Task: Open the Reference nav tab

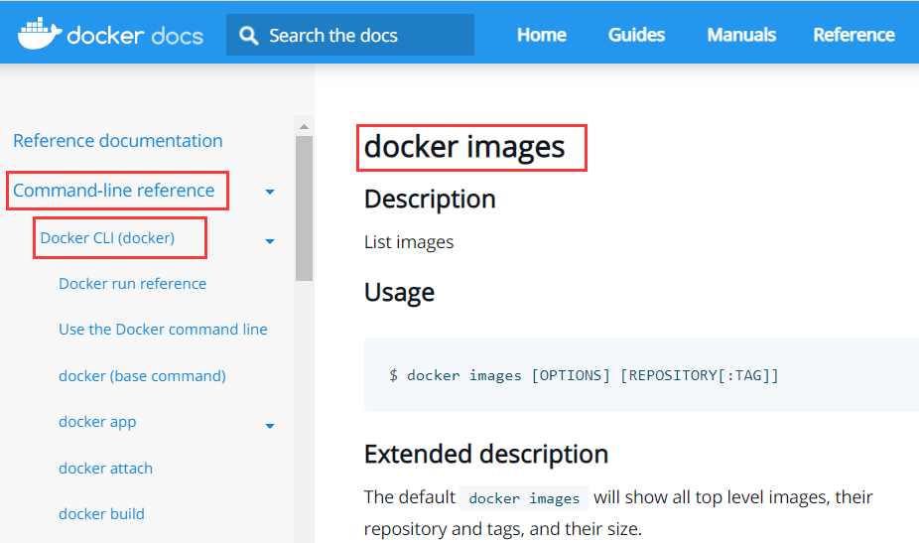Action: 853,35
